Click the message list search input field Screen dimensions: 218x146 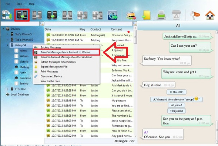pyautogui.click(x=88, y=23)
